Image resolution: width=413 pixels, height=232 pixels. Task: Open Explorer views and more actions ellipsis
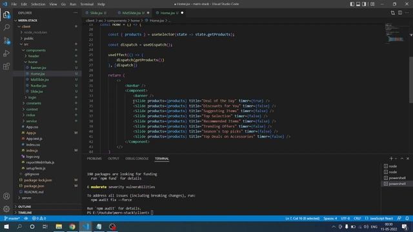[x=76, y=13]
